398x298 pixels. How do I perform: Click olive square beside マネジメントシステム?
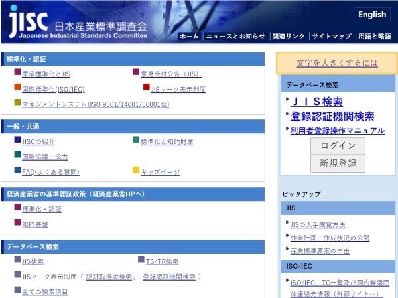pos(17,103)
